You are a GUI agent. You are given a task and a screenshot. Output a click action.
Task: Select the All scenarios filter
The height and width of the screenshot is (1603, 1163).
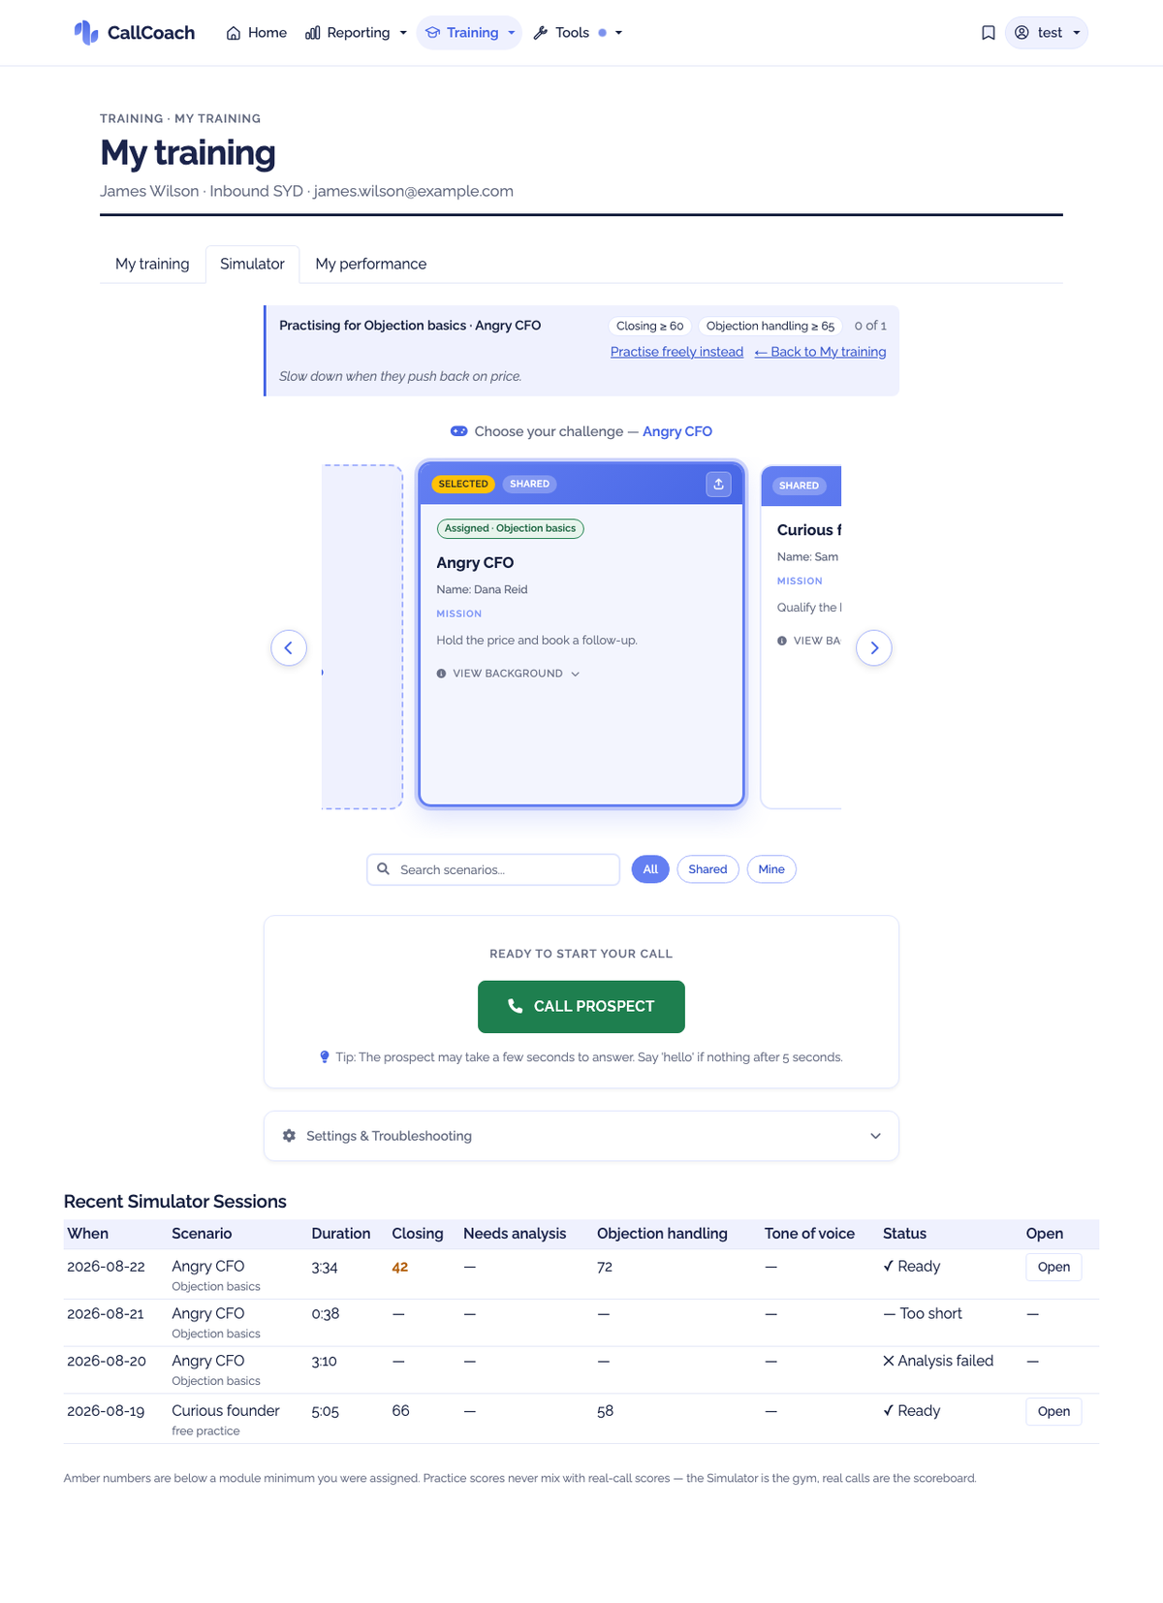click(x=650, y=869)
